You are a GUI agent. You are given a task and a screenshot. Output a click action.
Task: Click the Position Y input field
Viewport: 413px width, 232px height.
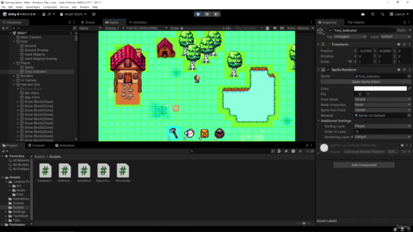[385, 51]
